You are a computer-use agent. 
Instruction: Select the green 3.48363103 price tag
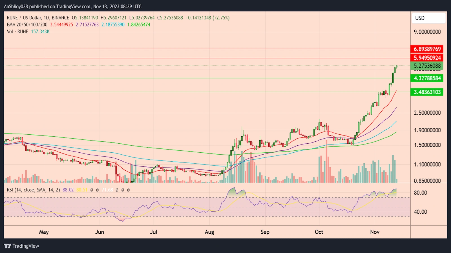427,92
